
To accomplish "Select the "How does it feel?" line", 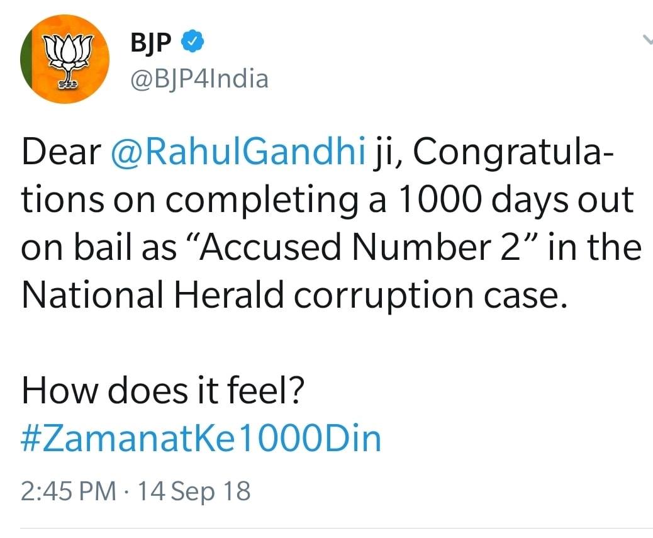I will point(163,391).
